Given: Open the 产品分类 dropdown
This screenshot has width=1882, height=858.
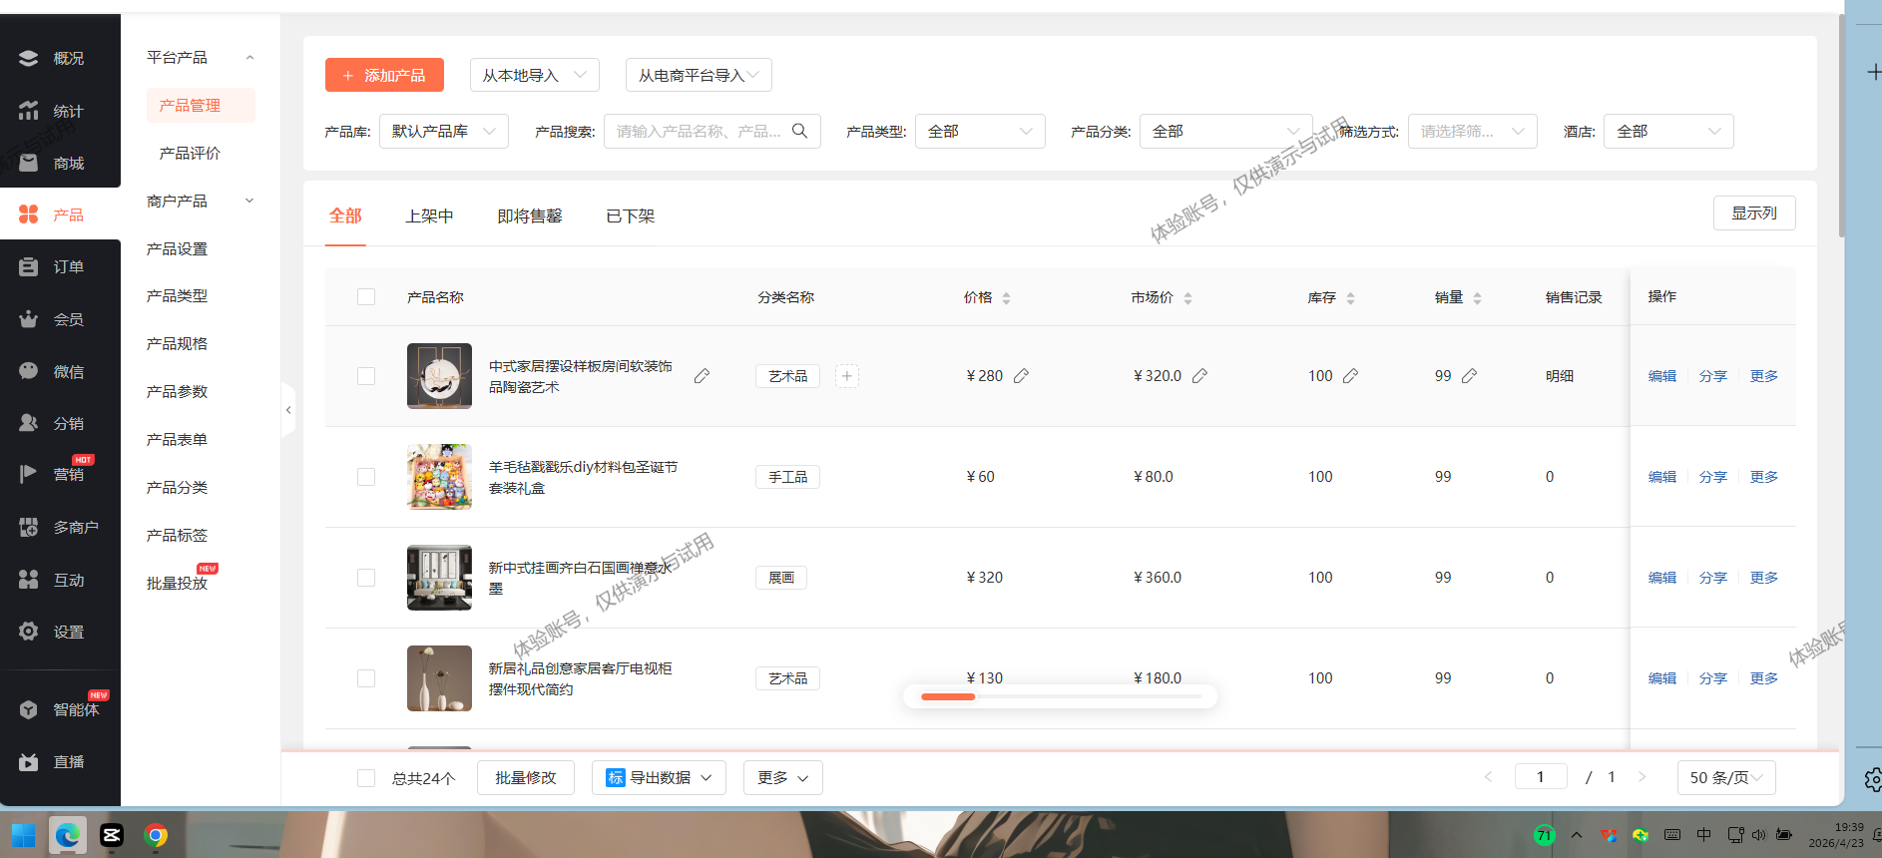Looking at the screenshot, I should point(1225,131).
